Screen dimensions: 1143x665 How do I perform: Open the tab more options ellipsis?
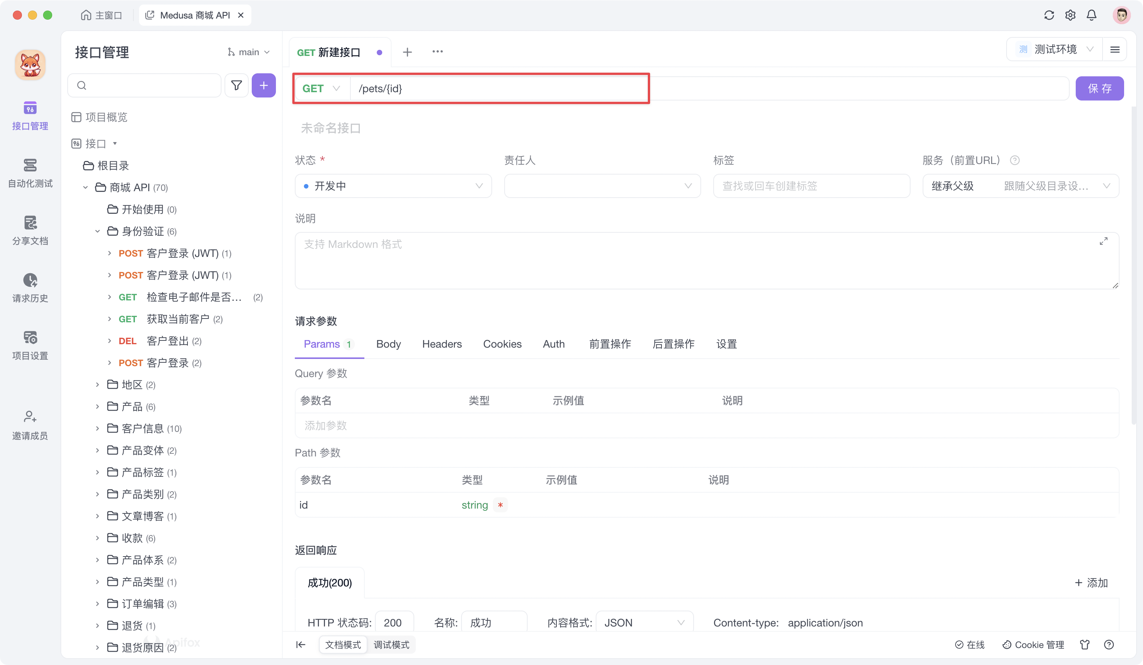point(437,52)
